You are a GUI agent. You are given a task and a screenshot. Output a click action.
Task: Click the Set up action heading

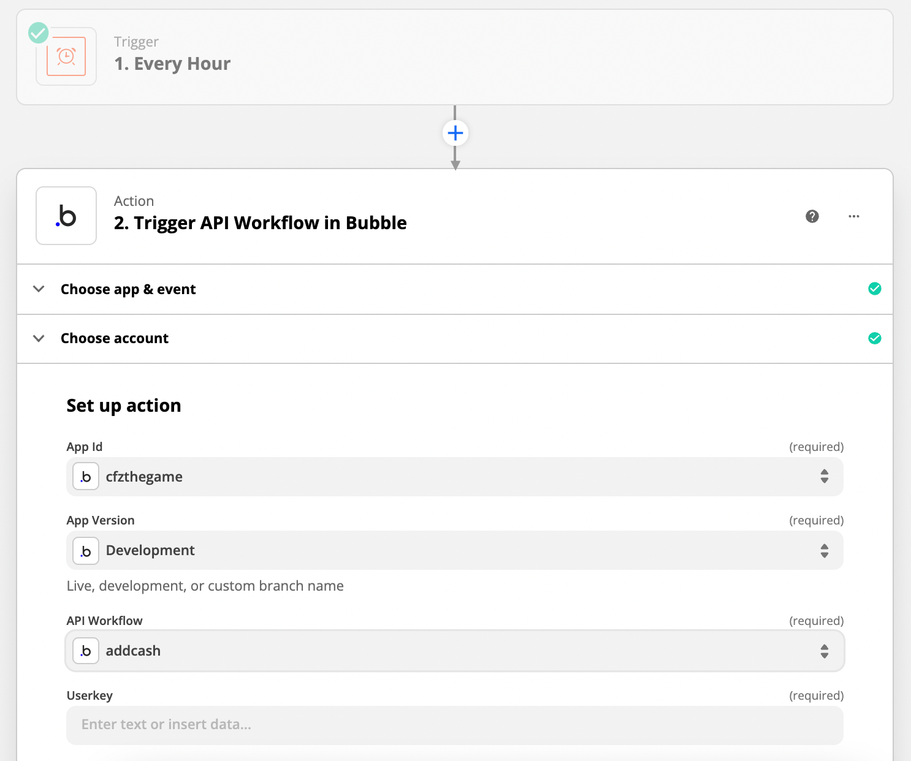coord(124,406)
